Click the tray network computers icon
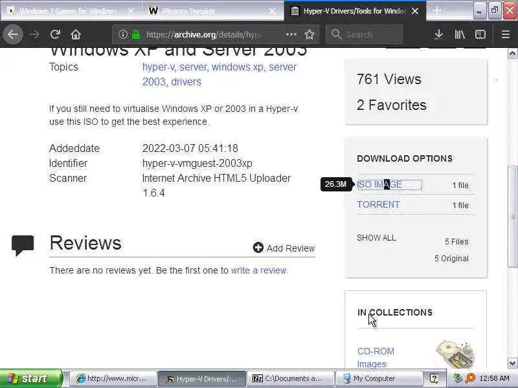This screenshot has height=388, width=518. (457, 378)
